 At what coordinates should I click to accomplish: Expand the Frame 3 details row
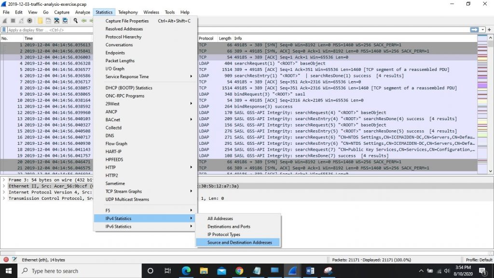4,180
